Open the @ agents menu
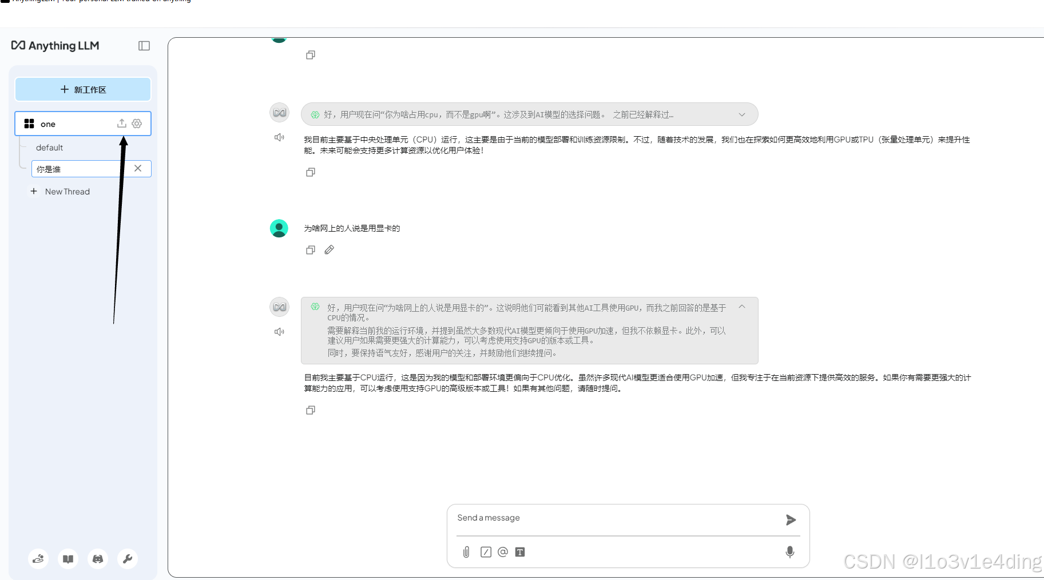 click(x=503, y=552)
